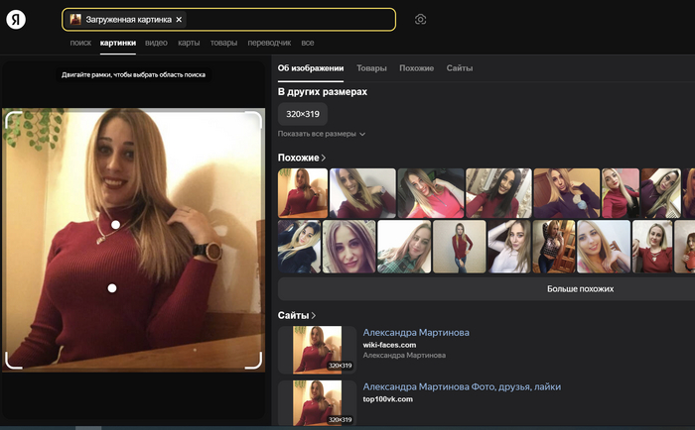
Task: Open the Сайты results tab
Action: coord(459,68)
